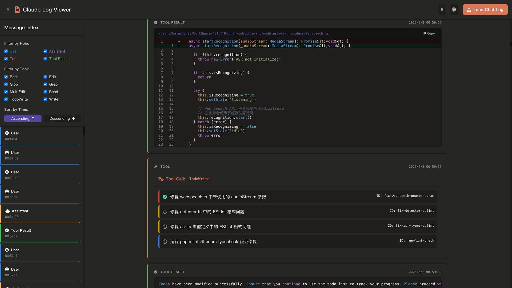Select todo ID fix-detector-eslint
Viewport: 512px width, 288px height.
point(412,211)
